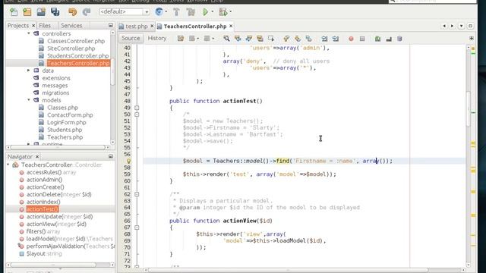Click the Find Selection magnifier icon

point(226,39)
